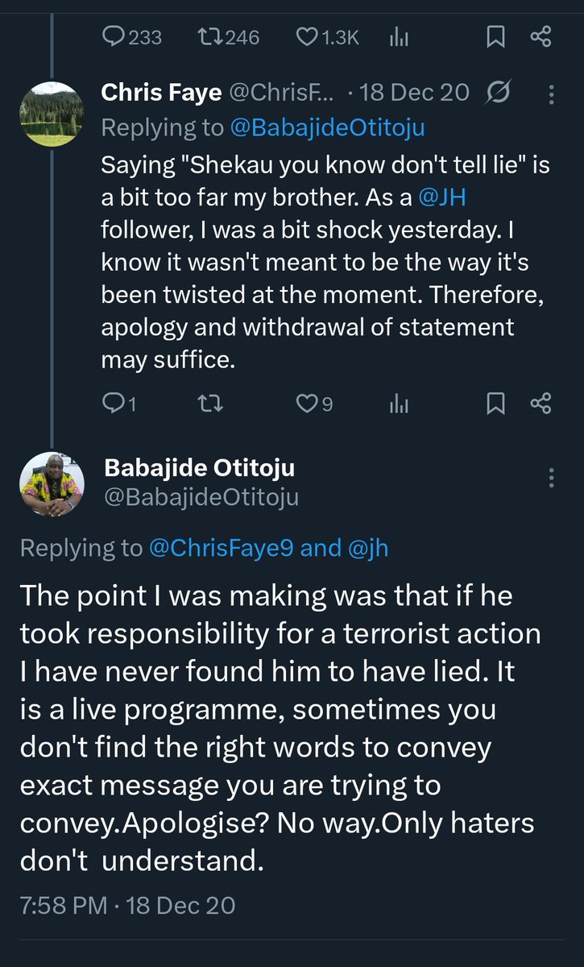Tap the circle-slash icon beside 18 Dec 20
Screen dimensions: 584x967
click(x=499, y=94)
